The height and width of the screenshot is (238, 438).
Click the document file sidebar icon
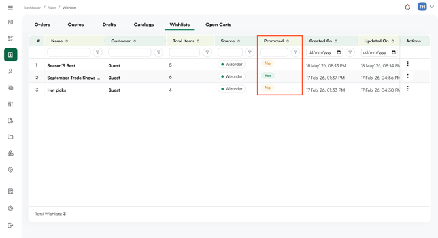click(x=10, y=121)
